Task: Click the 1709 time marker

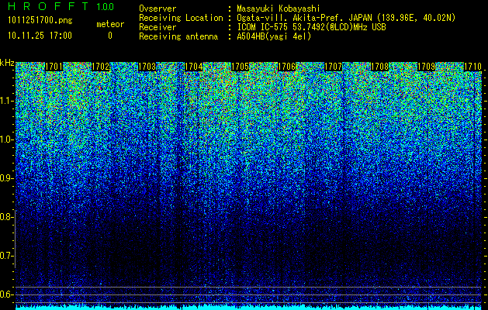Action: pyautogui.click(x=426, y=67)
